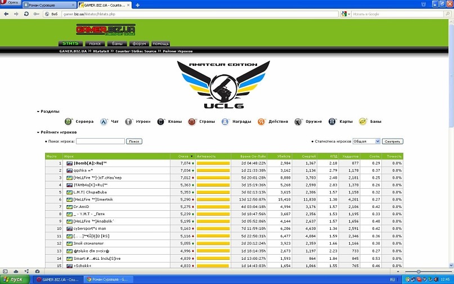
Task: Click the search magnifier icon
Action: pyautogui.click(x=447, y=14)
